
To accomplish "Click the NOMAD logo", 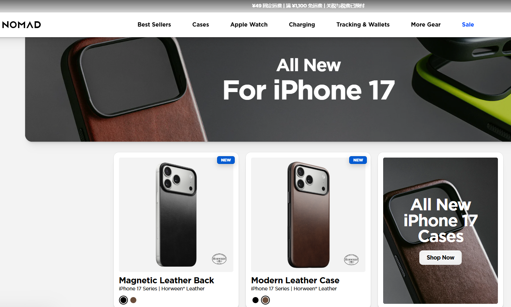I will pyautogui.click(x=22, y=24).
